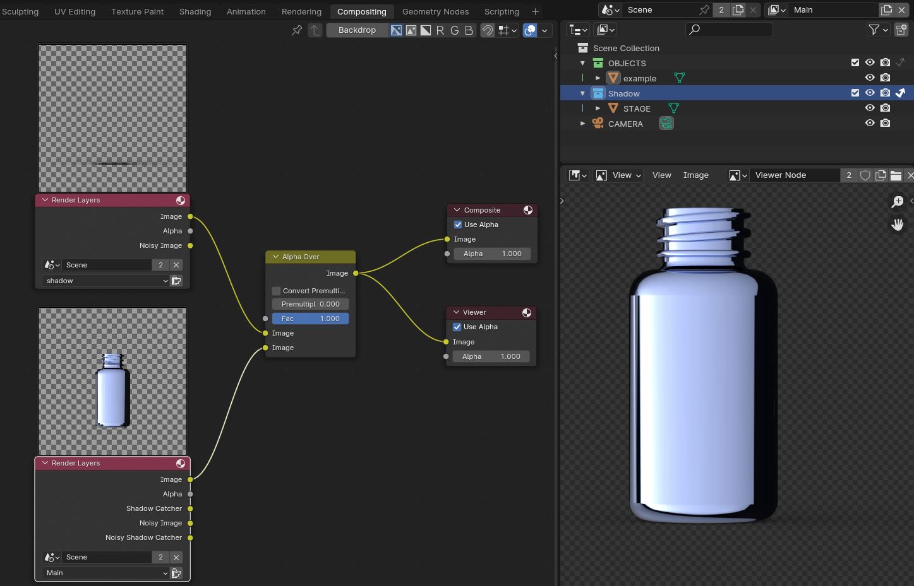This screenshot has width=914, height=586.
Task: Toggle node editor overlays button
Action: pos(531,30)
